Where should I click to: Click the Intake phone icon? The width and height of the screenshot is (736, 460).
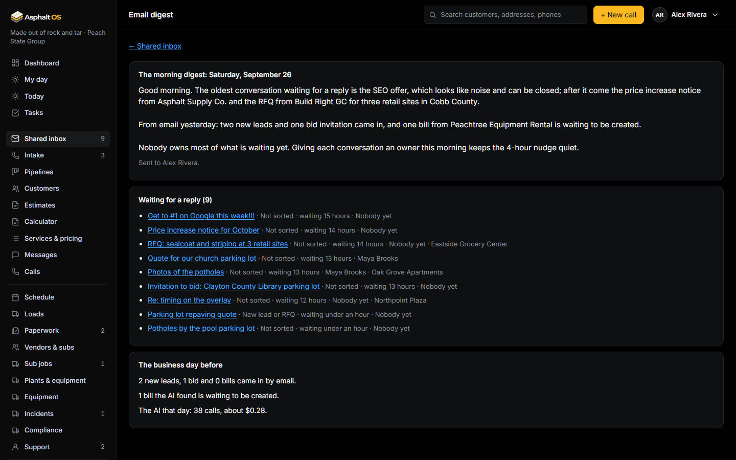15,155
